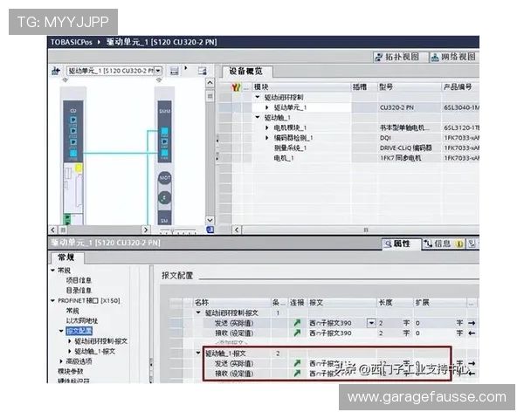Select 目录信息 in the properties tree

(x=79, y=290)
